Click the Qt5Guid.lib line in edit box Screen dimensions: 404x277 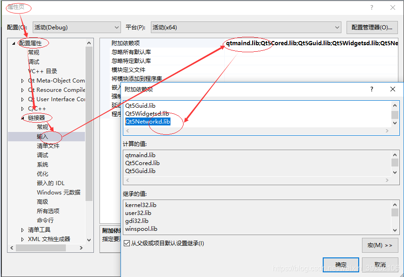[x=140, y=106]
